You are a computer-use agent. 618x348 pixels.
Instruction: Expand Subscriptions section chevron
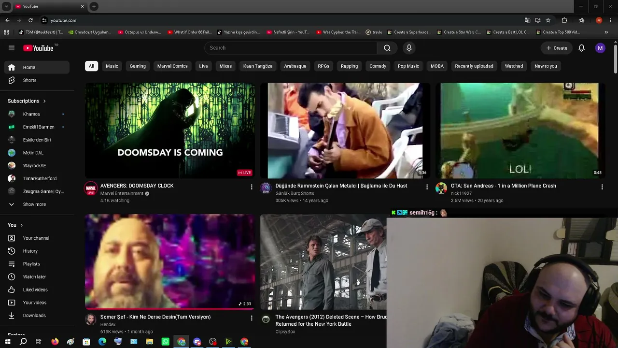tap(44, 101)
